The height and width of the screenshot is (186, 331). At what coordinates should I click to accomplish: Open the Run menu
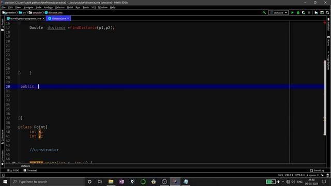point(78,7)
